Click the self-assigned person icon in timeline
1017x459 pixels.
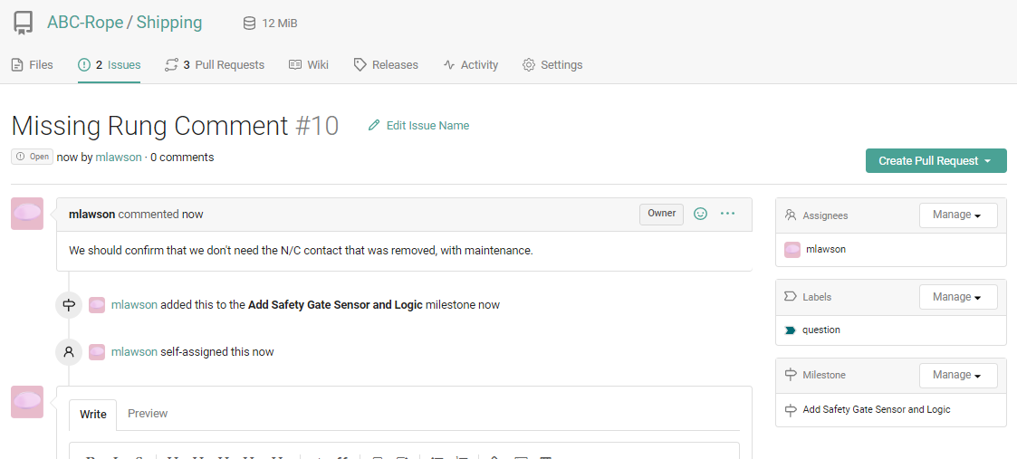click(69, 352)
